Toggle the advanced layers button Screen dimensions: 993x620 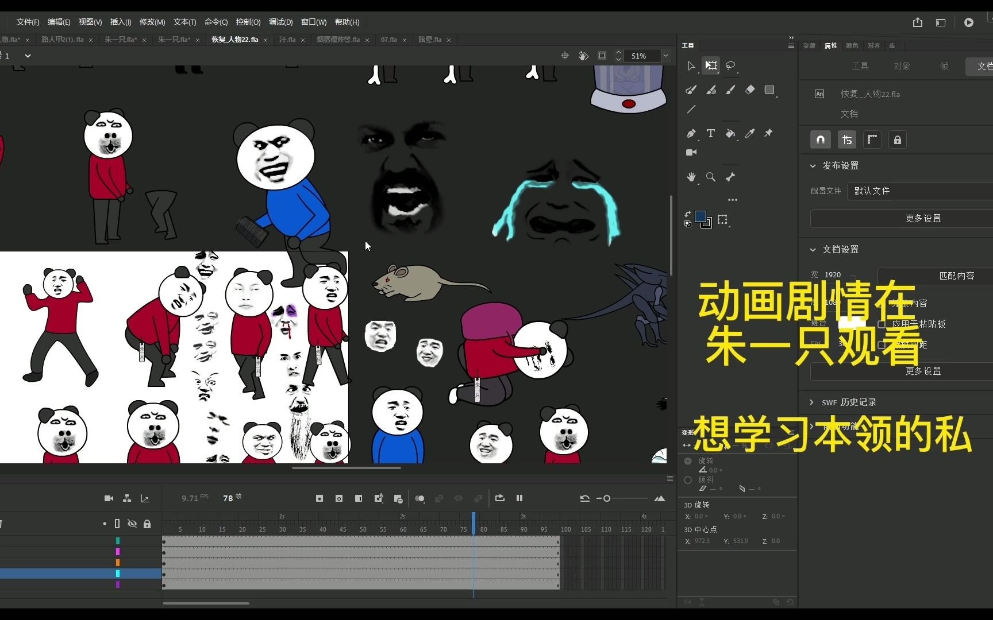point(846,139)
